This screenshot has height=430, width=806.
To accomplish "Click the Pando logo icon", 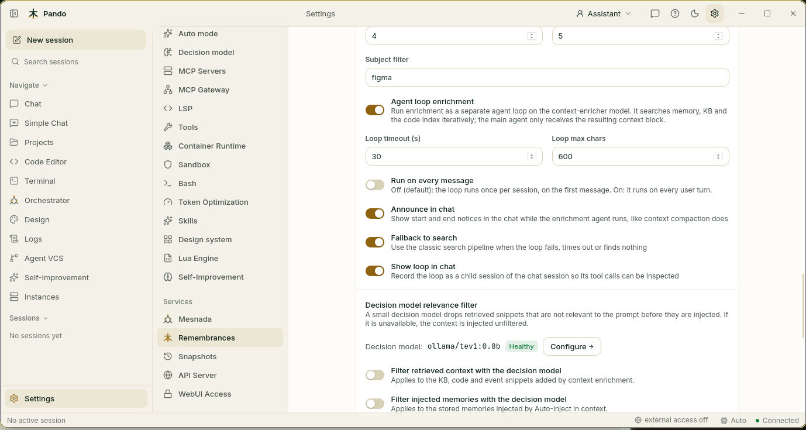I will (33, 13).
